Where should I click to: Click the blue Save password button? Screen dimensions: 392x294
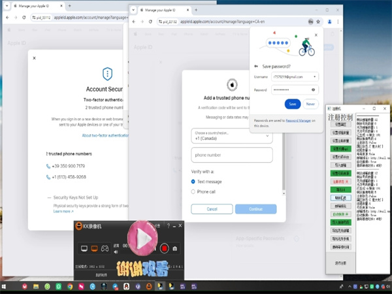293,104
